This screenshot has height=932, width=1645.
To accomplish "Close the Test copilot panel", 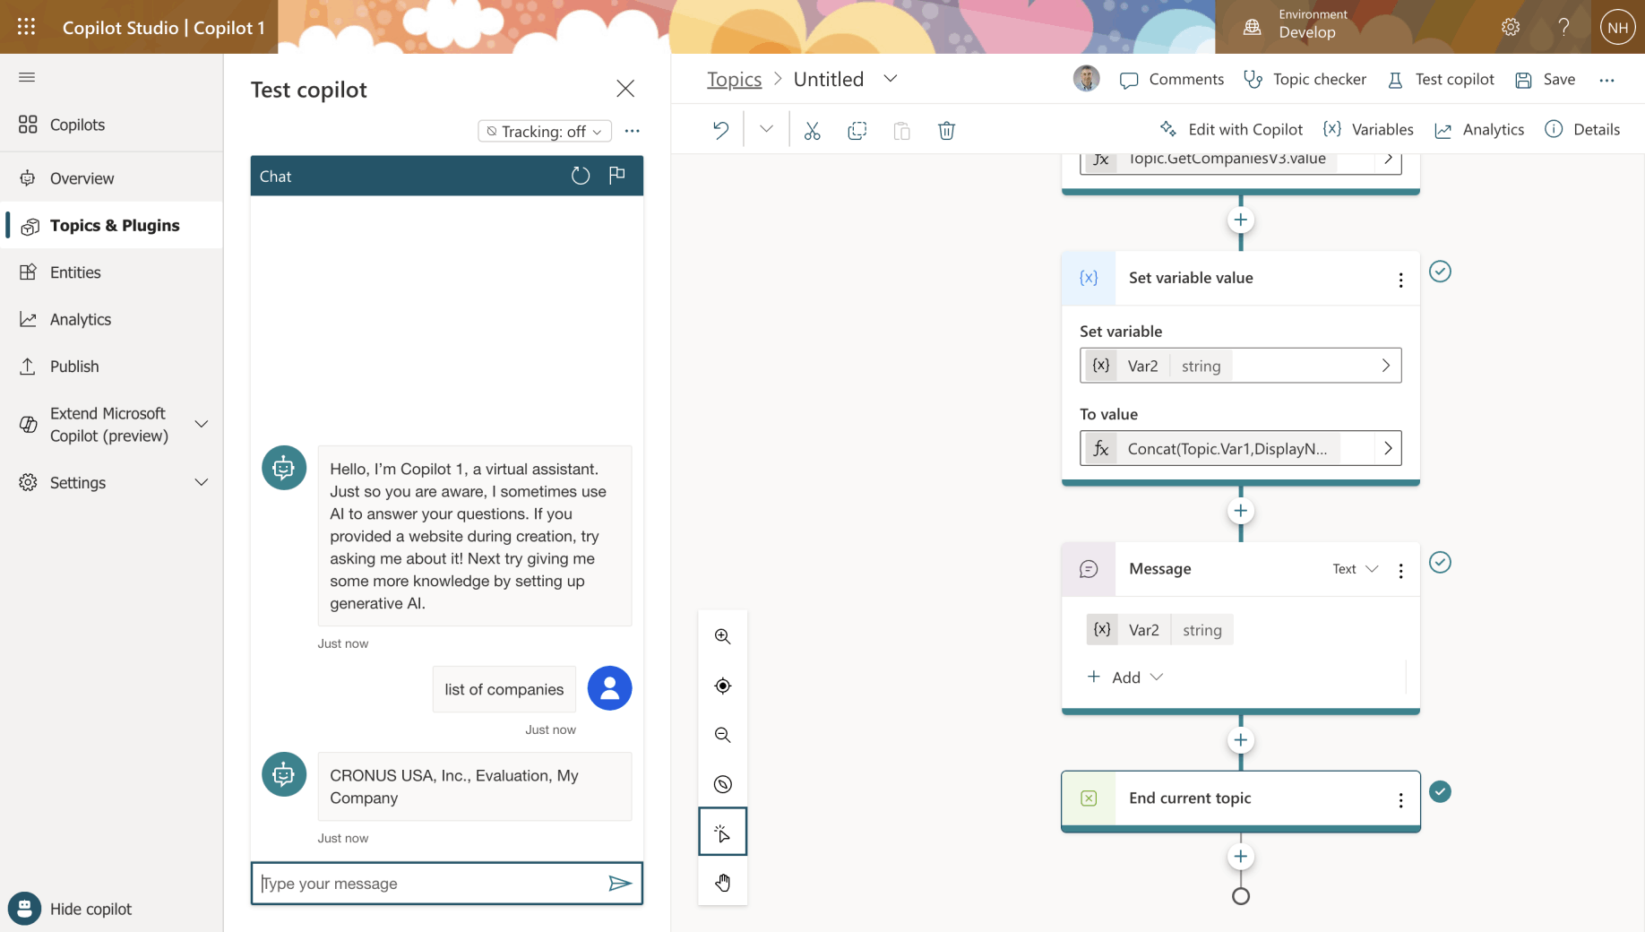I will 625,89.
